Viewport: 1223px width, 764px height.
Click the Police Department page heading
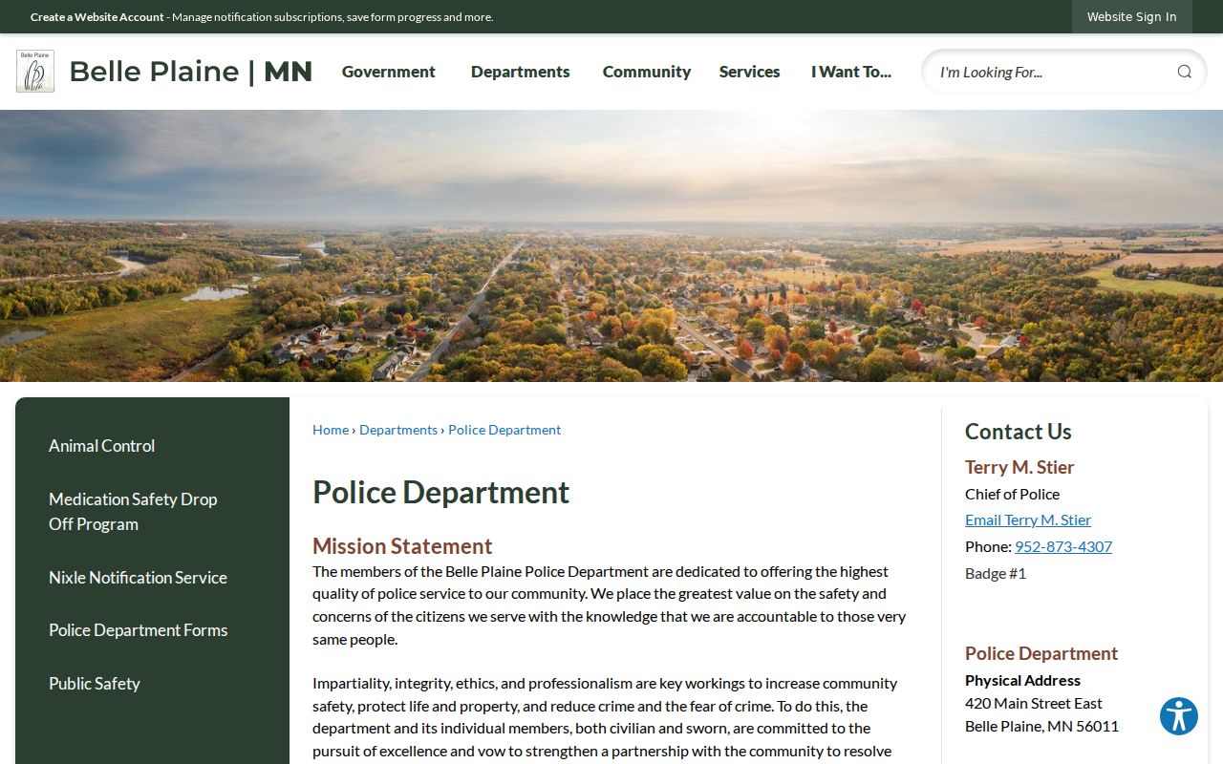tap(440, 492)
